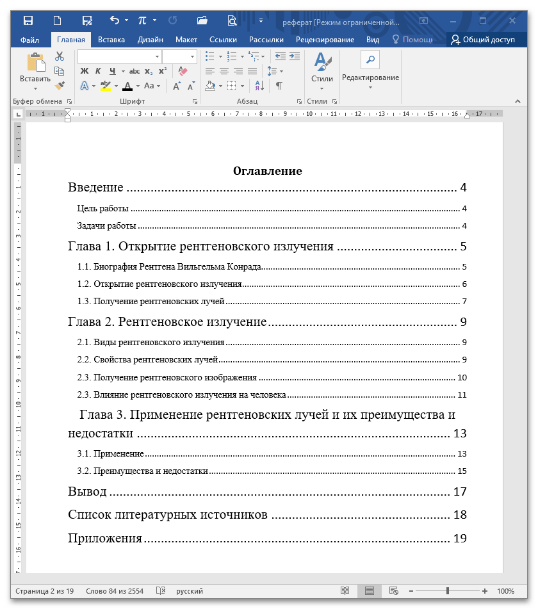Click the Paste clipboard icon
This screenshot has width=538, height=609.
point(36,63)
